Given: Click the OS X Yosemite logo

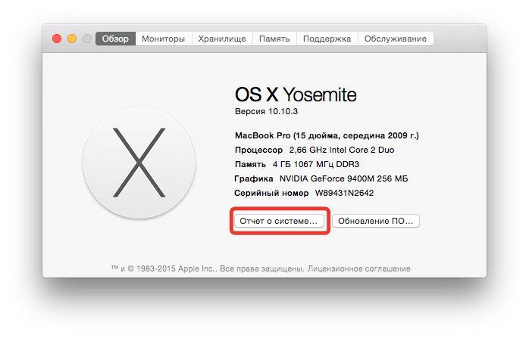Looking at the screenshot, I should tap(139, 163).
